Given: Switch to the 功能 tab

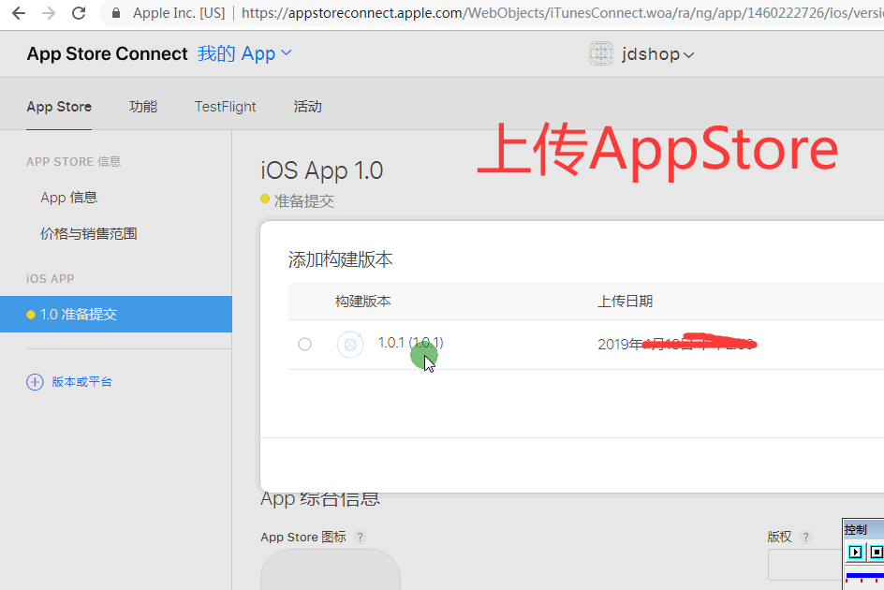Looking at the screenshot, I should pos(143,107).
